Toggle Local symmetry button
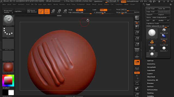The height and width of the screenshot is (97, 174). [x=137, y=62]
